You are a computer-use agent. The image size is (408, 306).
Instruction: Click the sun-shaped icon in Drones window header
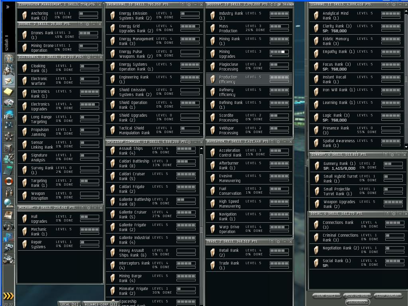(81, 24)
